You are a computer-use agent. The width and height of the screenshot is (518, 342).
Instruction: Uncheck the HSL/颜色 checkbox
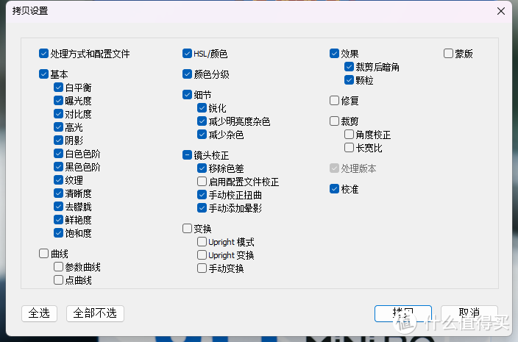click(x=187, y=54)
